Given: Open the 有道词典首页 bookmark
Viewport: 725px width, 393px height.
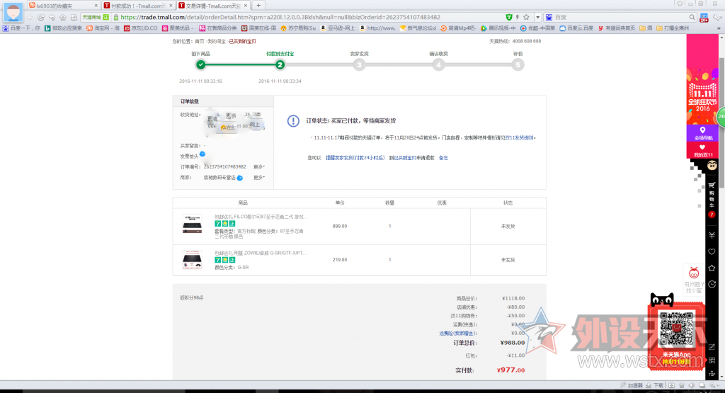Looking at the screenshot, I should coord(617,28).
